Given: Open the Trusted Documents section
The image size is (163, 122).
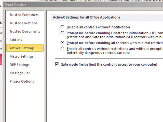Looking at the screenshot, I should 25,32.
